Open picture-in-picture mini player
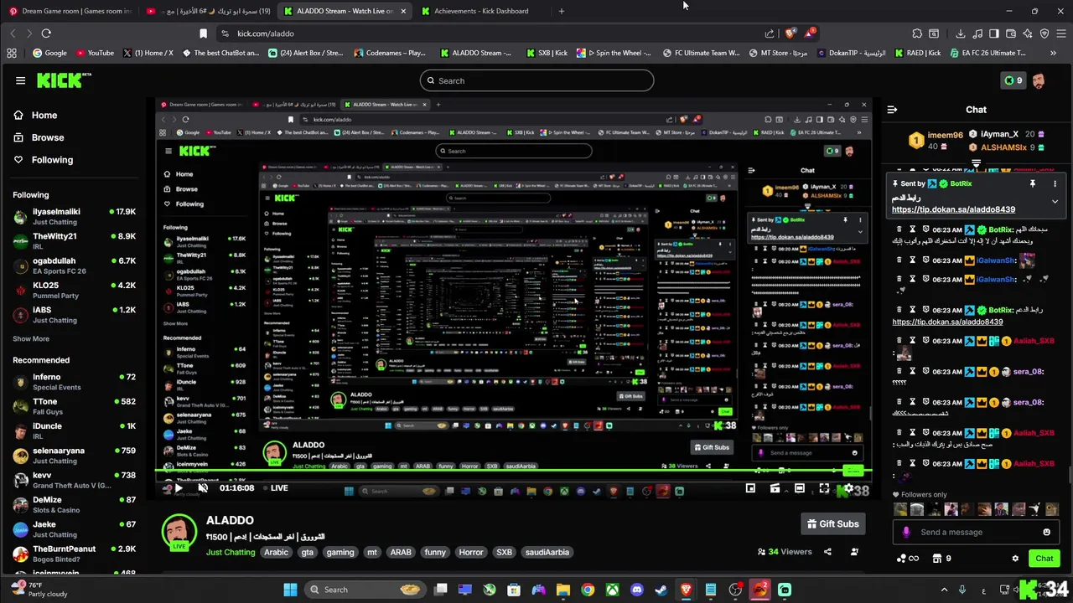Screen dimensions: 1073x603 point(750,488)
